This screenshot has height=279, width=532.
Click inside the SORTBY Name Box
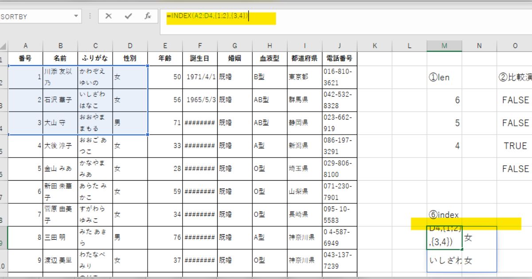tap(35, 16)
